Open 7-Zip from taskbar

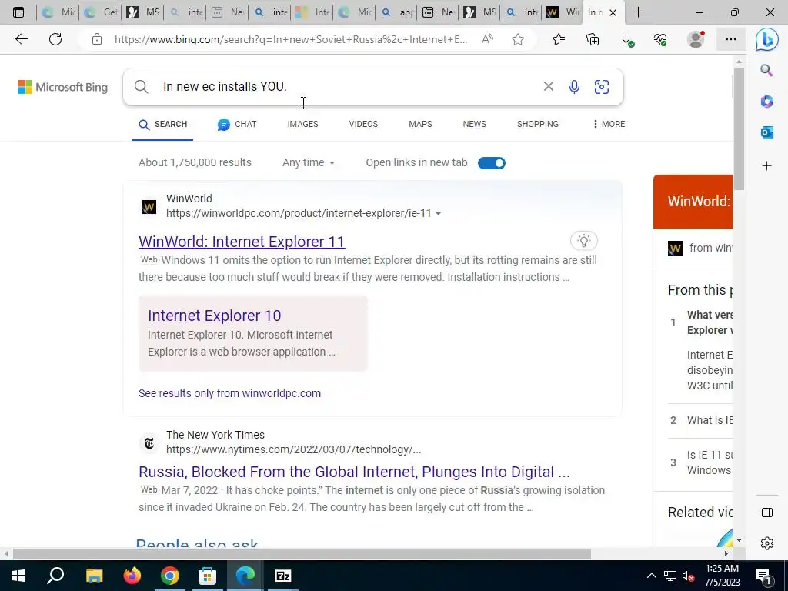tap(283, 576)
